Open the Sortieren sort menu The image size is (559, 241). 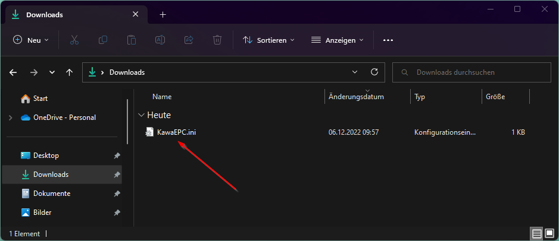click(268, 40)
